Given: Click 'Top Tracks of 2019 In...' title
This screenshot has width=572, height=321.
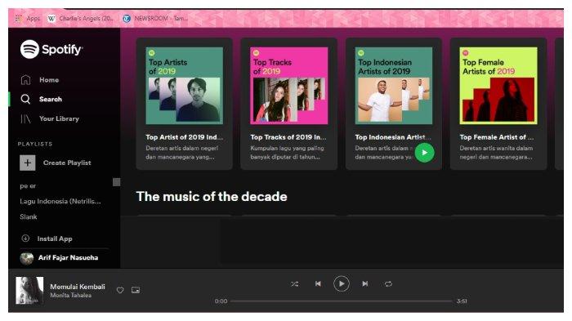Looking at the screenshot, I should [288, 137].
